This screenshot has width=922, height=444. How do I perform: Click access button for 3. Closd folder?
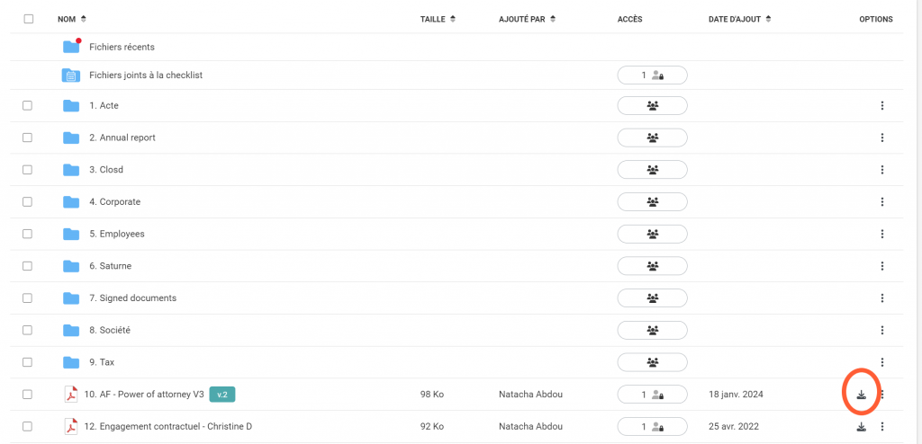pos(652,170)
